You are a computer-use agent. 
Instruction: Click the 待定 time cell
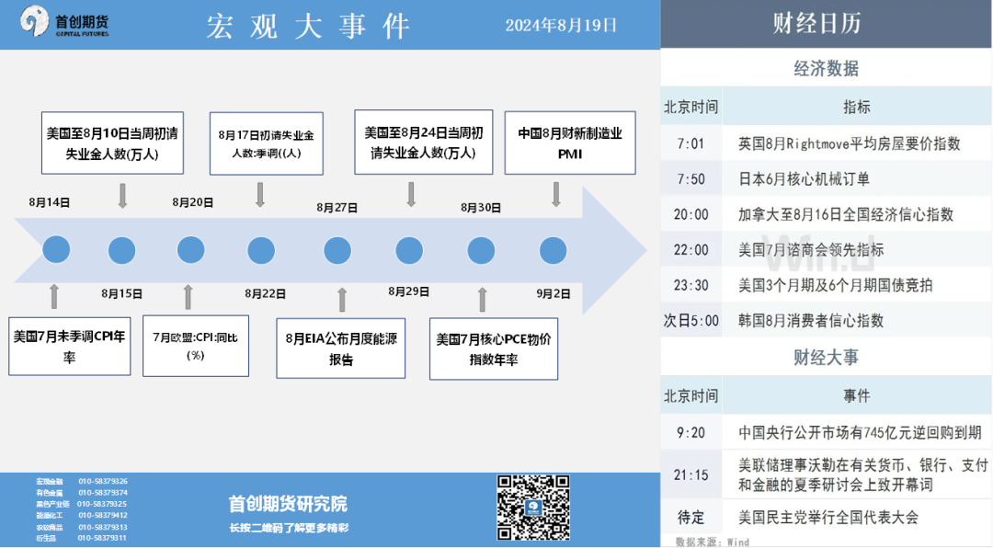click(x=691, y=518)
